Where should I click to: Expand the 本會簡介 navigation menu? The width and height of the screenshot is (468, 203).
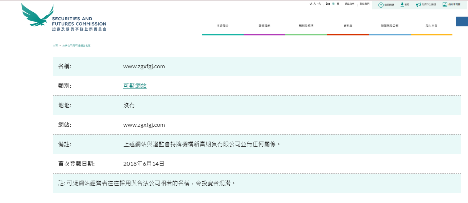pos(223,26)
